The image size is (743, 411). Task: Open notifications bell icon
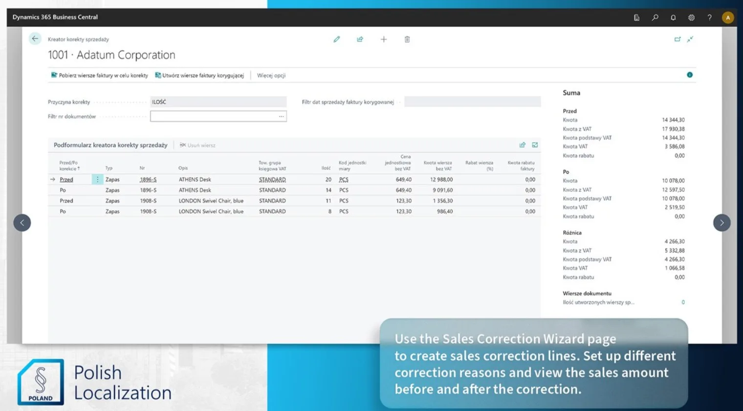[673, 18]
